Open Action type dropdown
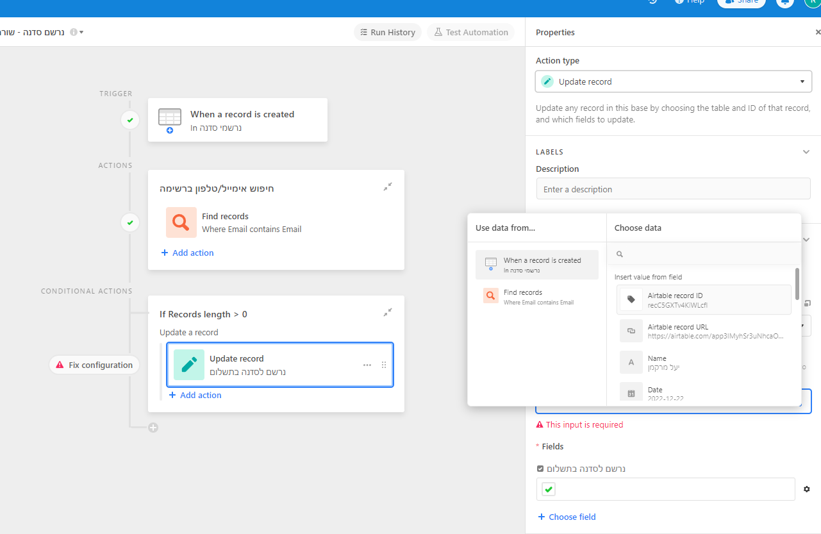821x534 pixels. coord(674,81)
